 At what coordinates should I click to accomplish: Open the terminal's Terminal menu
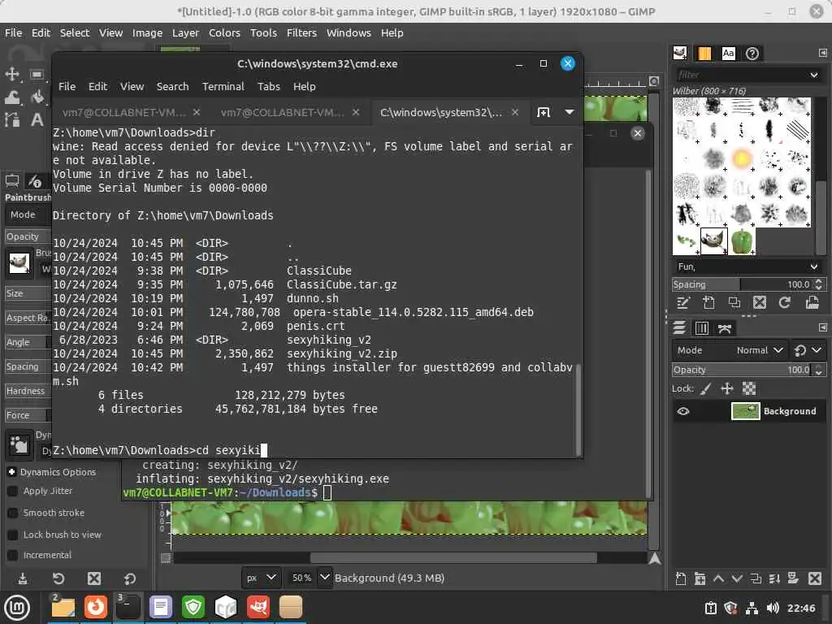tap(223, 86)
